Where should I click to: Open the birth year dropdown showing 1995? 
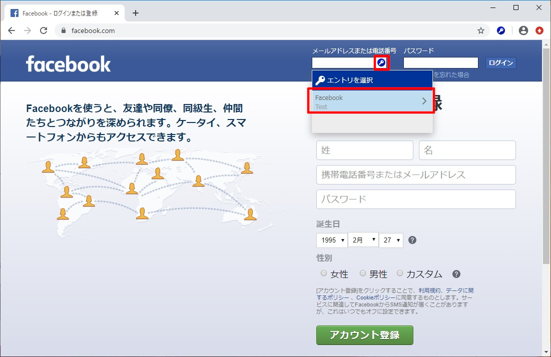(x=331, y=240)
